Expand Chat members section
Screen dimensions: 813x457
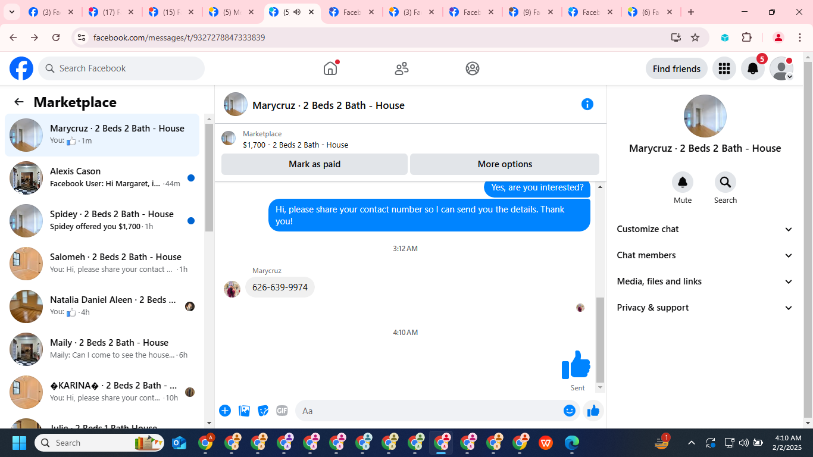coord(705,255)
